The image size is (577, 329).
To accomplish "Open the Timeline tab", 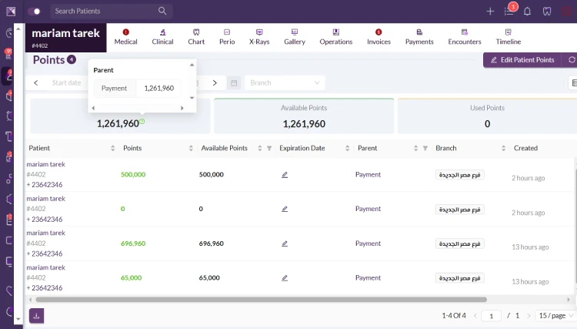I will point(509,37).
